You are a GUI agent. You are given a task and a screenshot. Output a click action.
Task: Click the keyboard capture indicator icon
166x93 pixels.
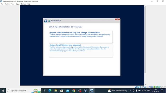click(x=159, y=87)
